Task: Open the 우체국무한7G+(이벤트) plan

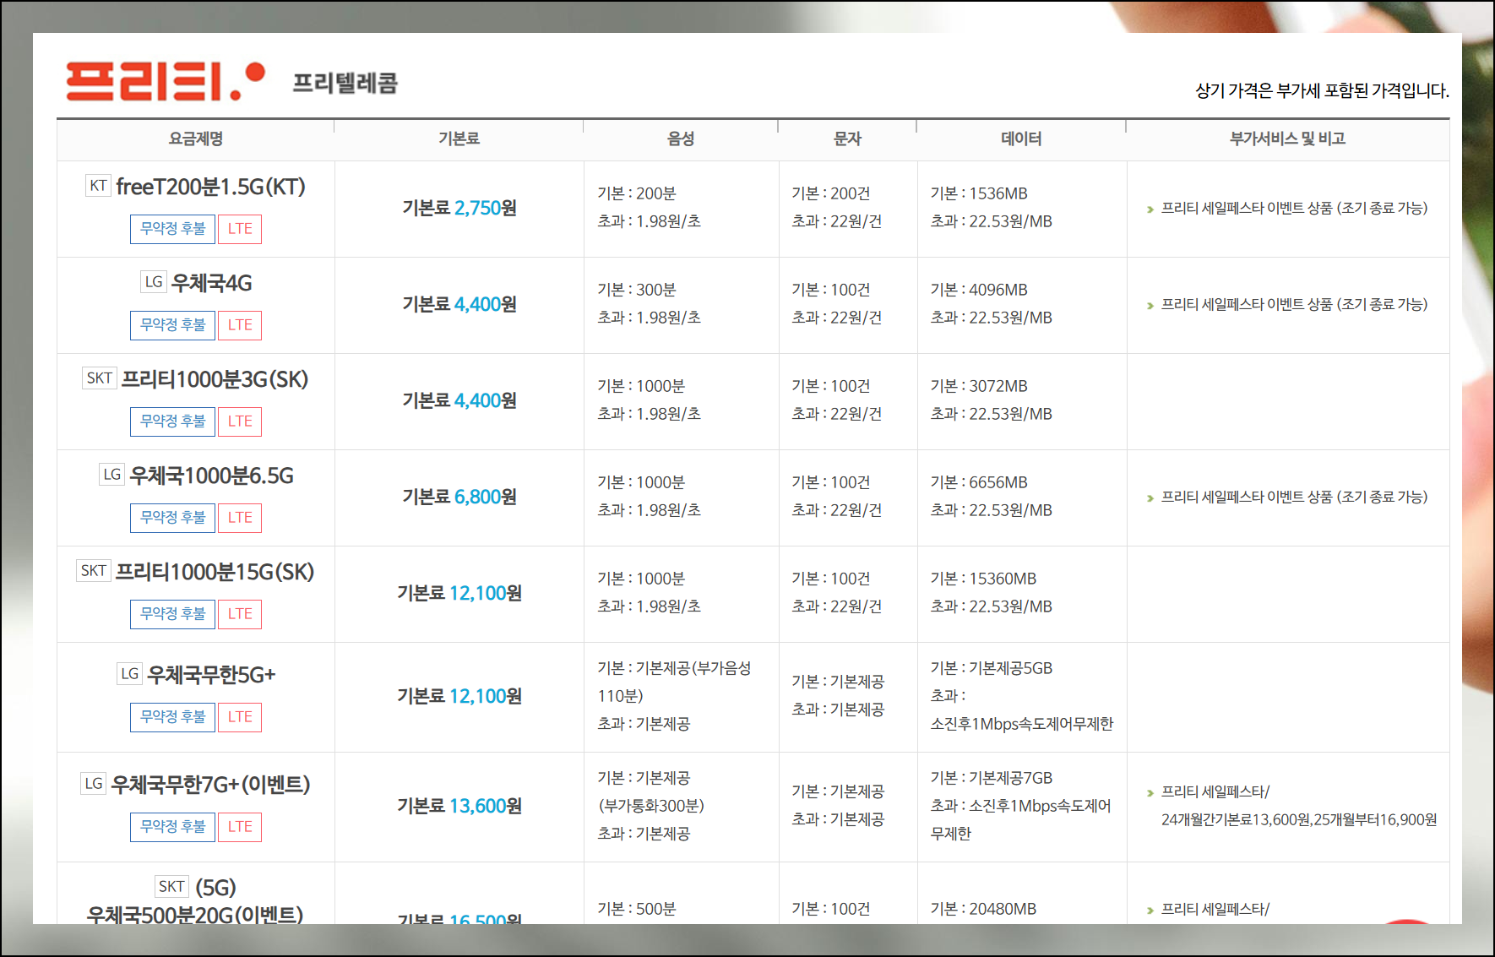Action: pos(211,785)
